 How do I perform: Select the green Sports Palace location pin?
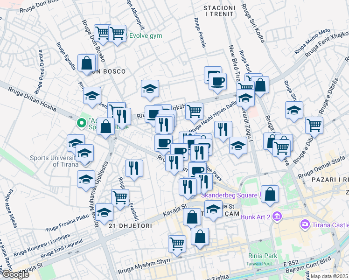(82, 123)
